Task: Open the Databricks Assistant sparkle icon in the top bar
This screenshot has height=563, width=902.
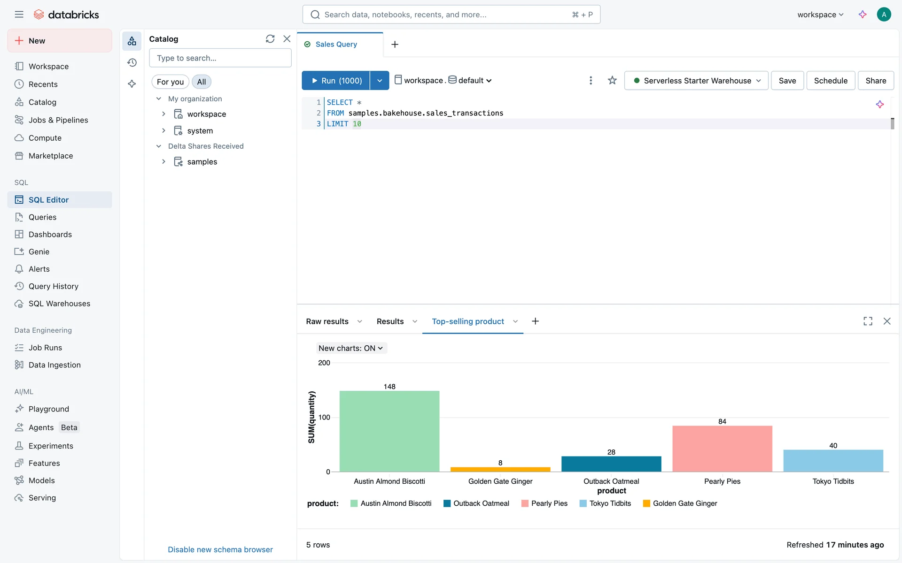Action: coord(862,15)
